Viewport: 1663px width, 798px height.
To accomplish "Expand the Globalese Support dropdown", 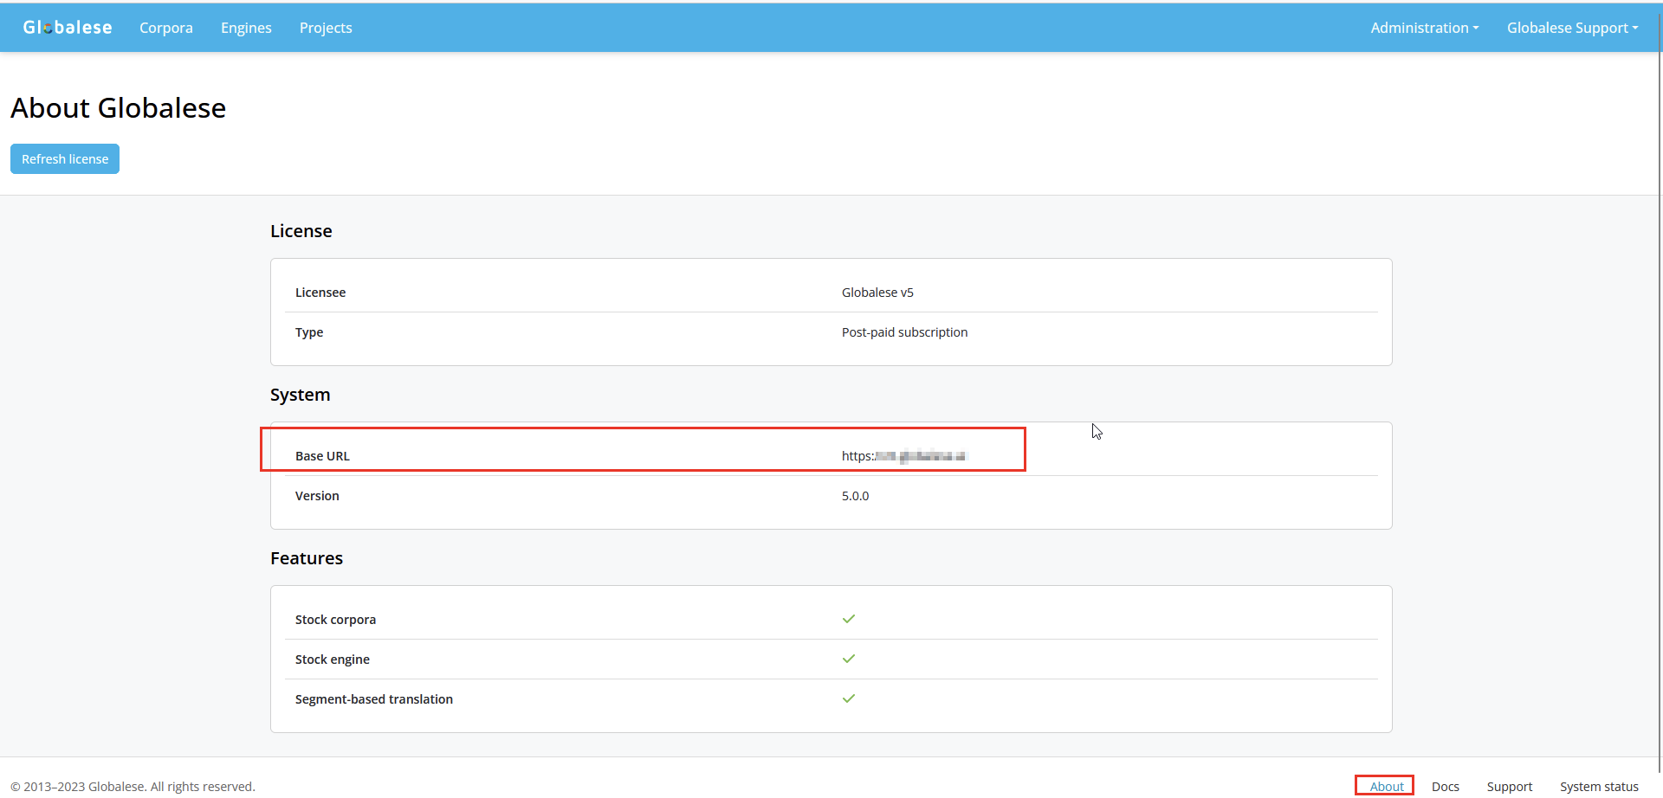I will (1572, 28).
